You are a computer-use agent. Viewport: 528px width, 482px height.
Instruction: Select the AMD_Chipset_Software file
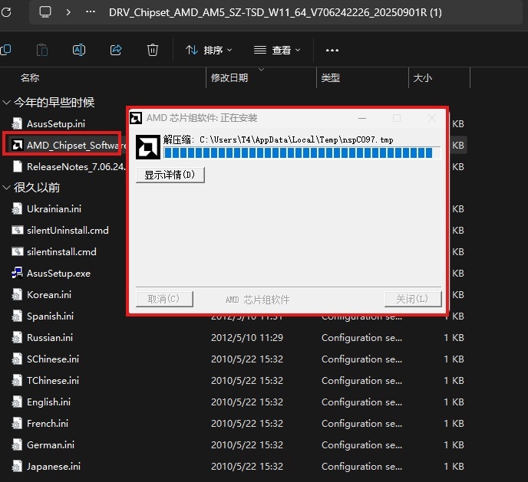coord(76,145)
